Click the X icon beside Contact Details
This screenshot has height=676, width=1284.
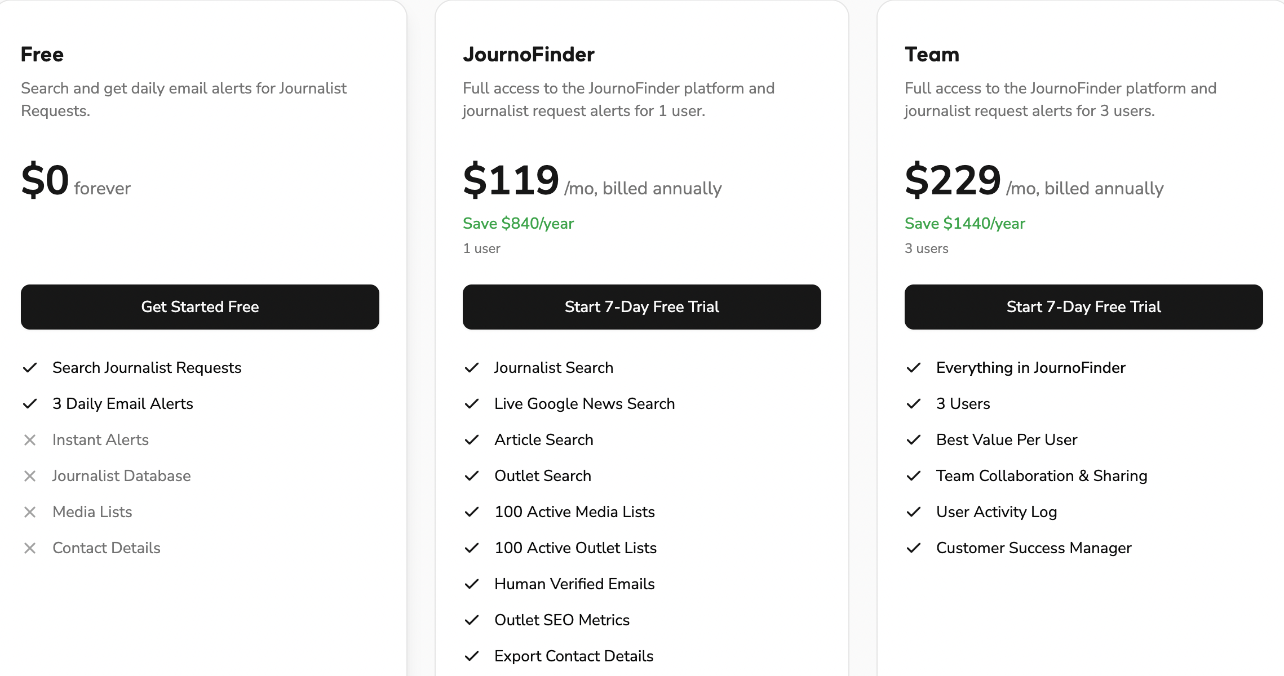(x=30, y=548)
